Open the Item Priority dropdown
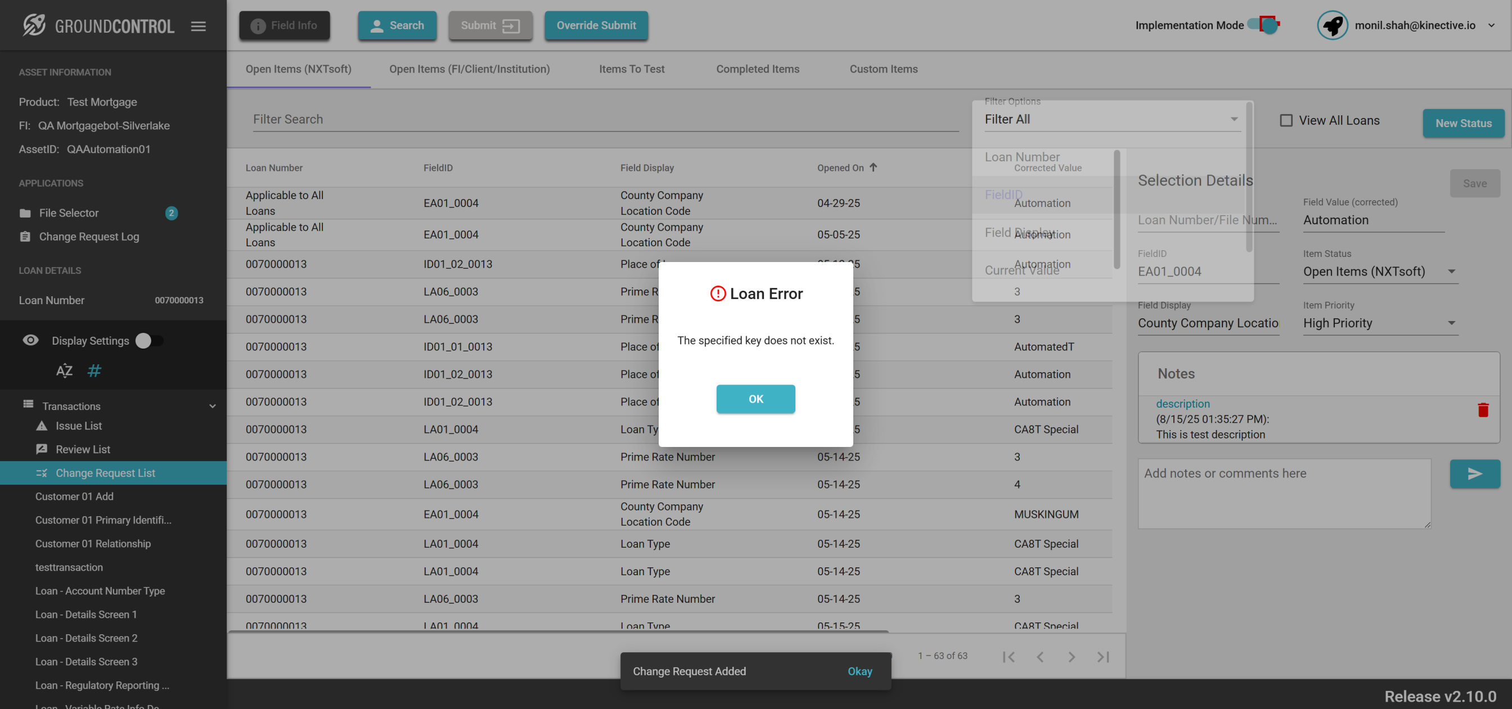Viewport: 1512px width, 709px height. click(x=1379, y=323)
